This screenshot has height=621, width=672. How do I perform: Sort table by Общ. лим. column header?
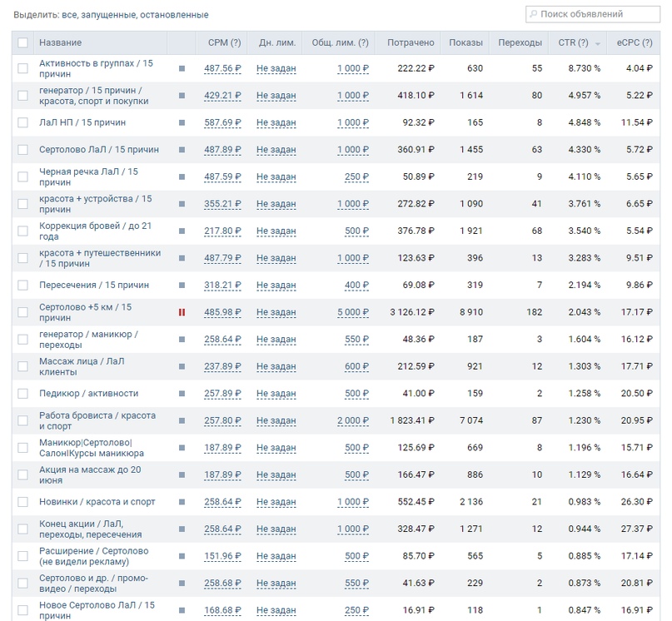pyautogui.click(x=340, y=42)
